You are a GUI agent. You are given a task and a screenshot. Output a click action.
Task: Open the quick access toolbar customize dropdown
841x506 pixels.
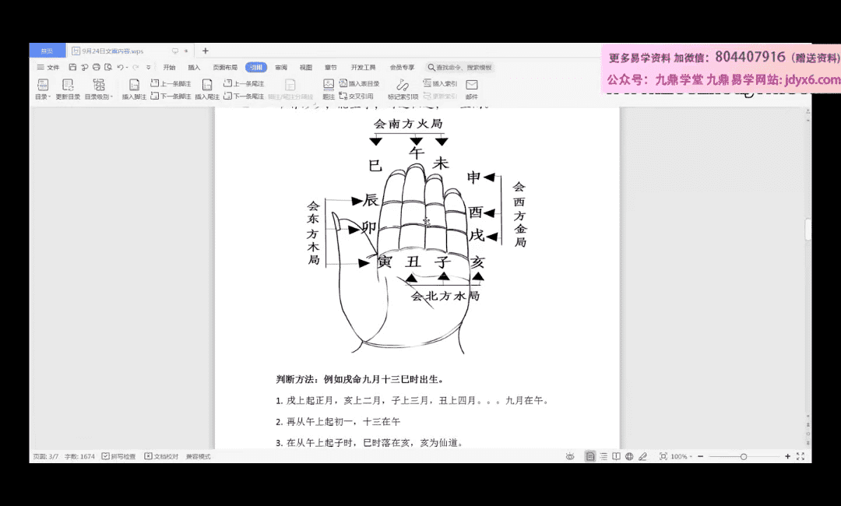(x=147, y=66)
